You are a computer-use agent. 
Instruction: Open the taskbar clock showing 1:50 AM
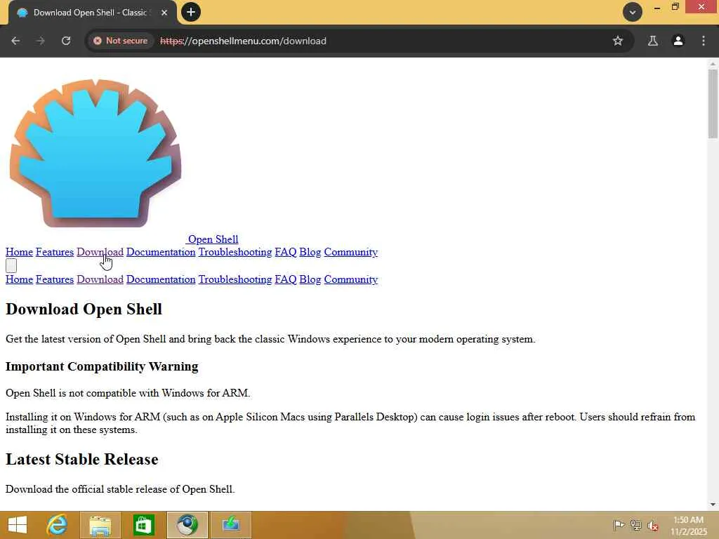689,526
